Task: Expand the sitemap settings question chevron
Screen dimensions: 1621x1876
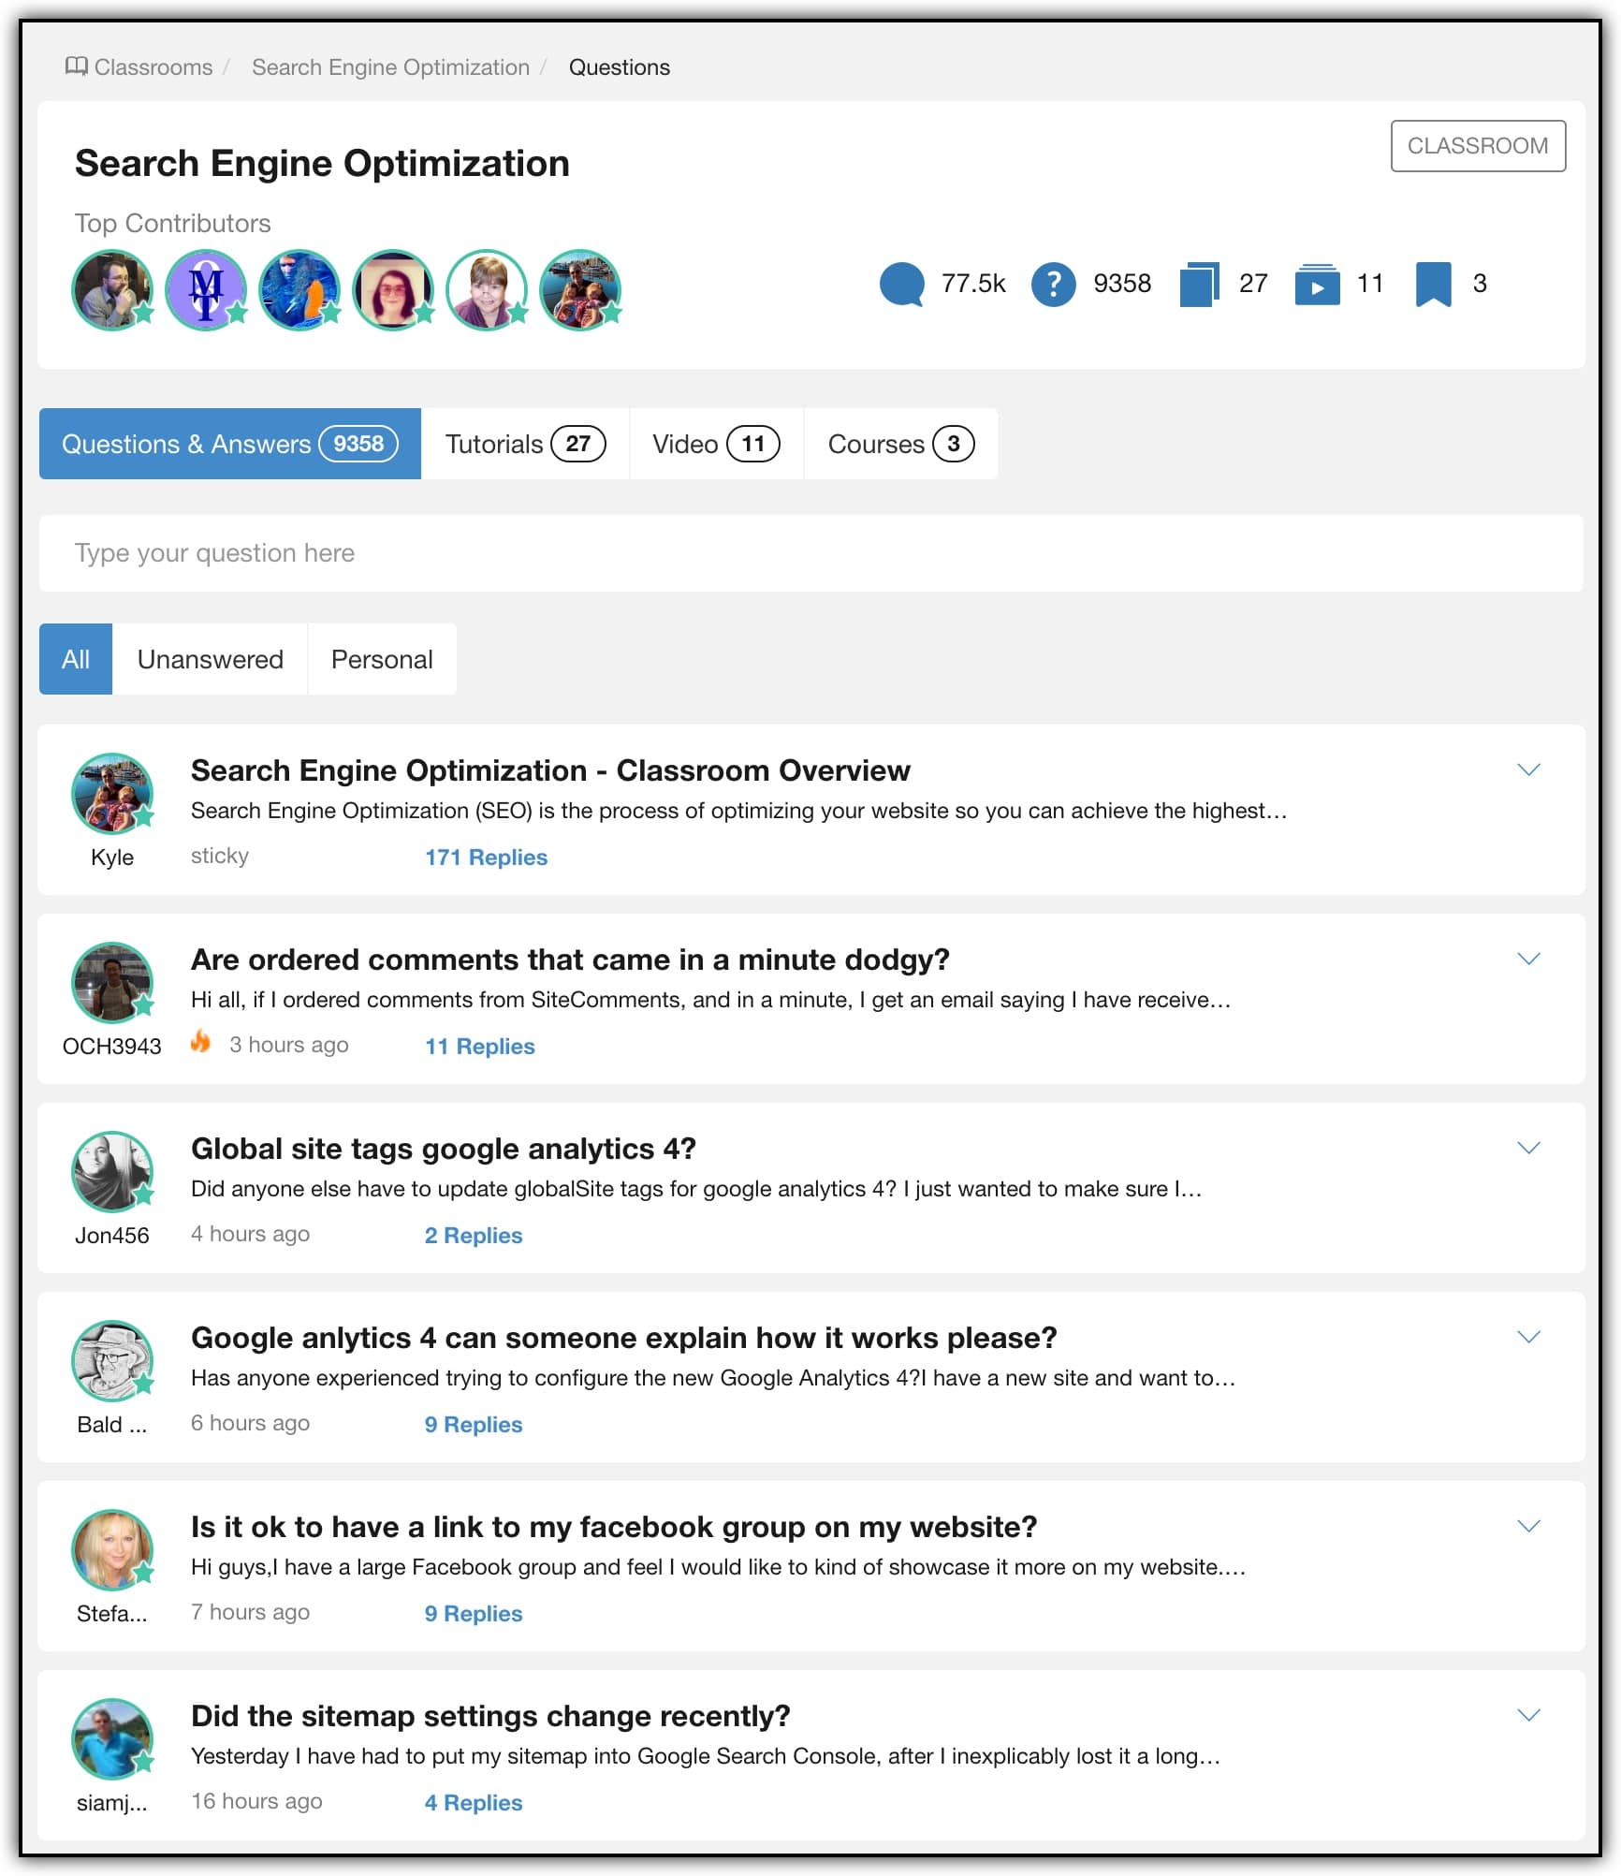Action: click(1527, 1715)
